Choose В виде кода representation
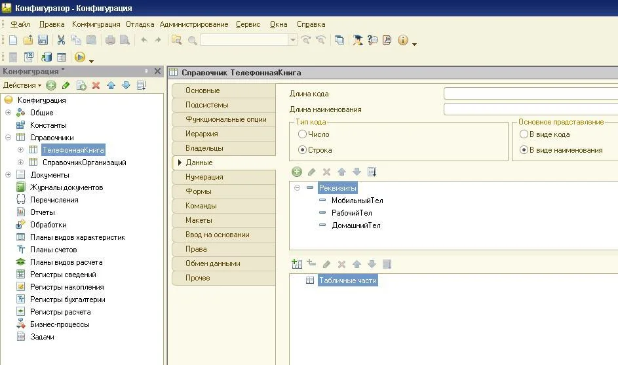The width and height of the screenshot is (618, 365). (x=524, y=134)
